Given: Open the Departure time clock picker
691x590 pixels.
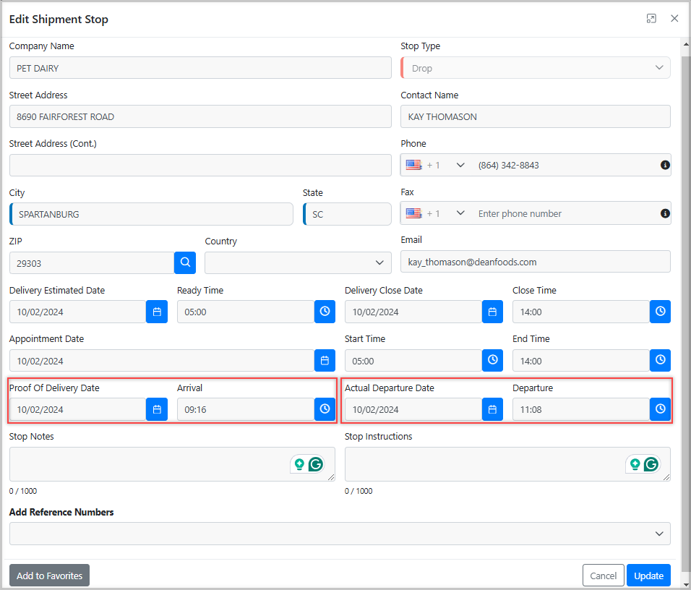Looking at the screenshot, I should [660, 409].
